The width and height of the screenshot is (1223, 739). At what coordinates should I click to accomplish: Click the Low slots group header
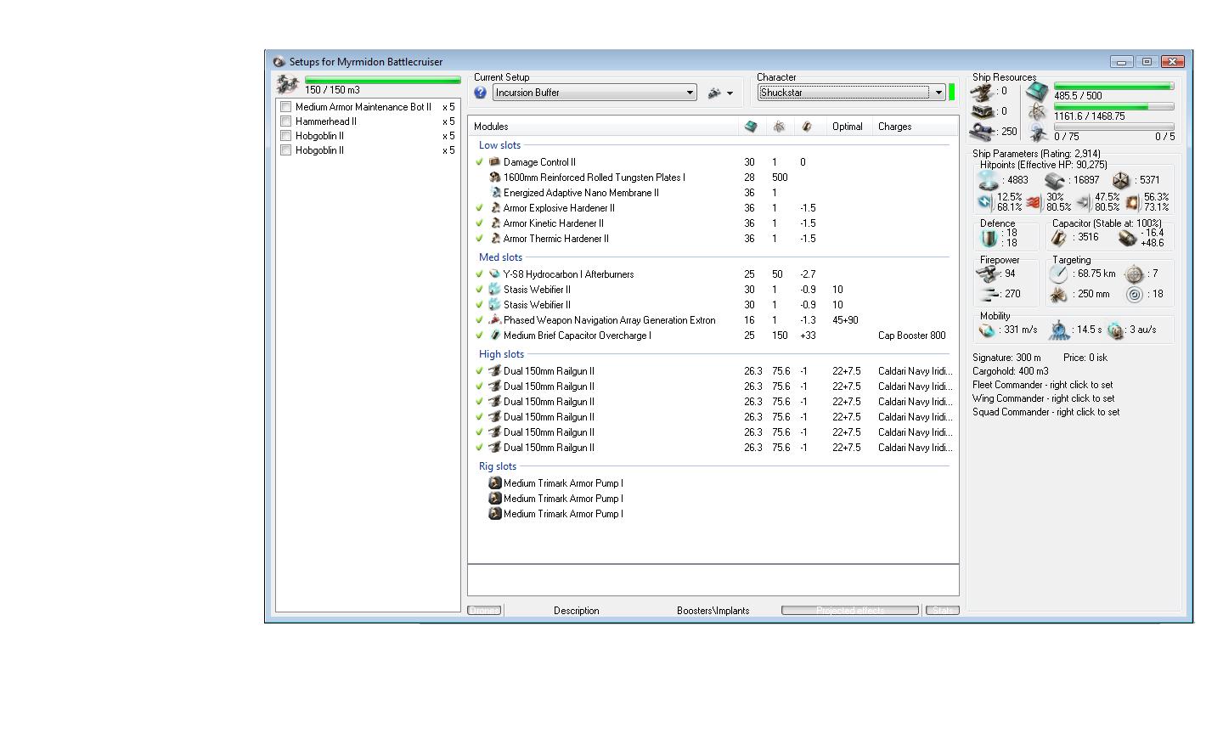click(x=499, y=145)
